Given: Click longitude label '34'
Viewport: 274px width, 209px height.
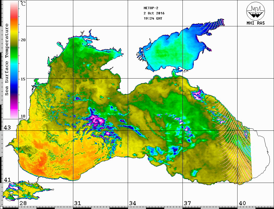Looking at the screenshot, I should tap(132, 203).
